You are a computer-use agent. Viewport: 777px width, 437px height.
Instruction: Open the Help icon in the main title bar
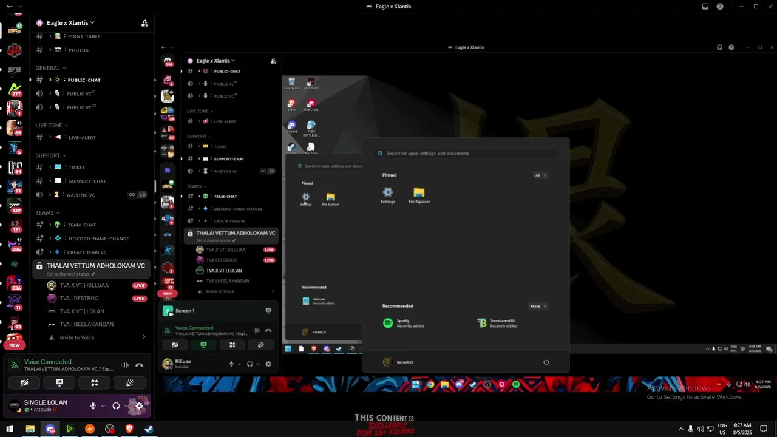[x=720, y=7]
